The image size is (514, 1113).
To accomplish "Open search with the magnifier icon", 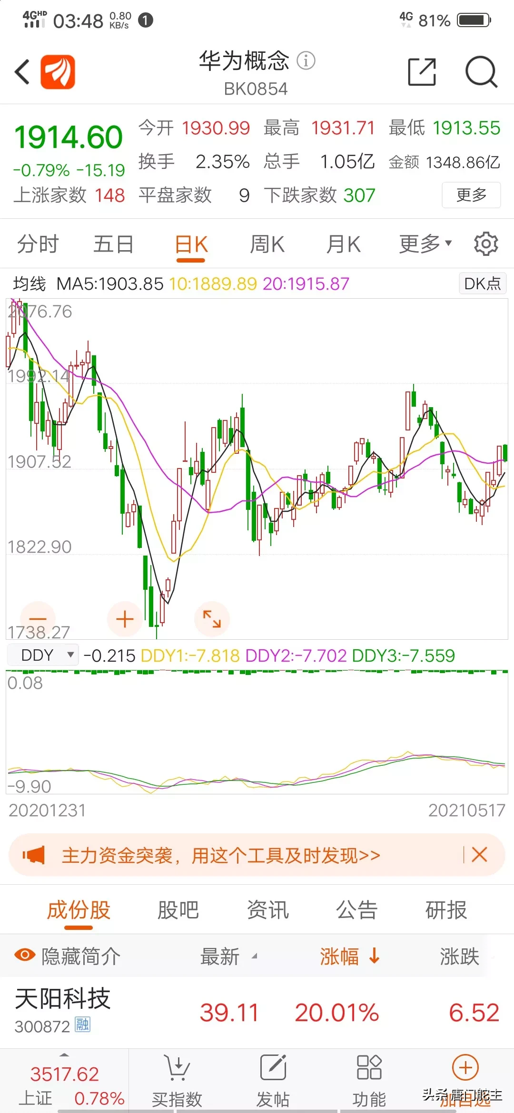I will pos(481,72).
